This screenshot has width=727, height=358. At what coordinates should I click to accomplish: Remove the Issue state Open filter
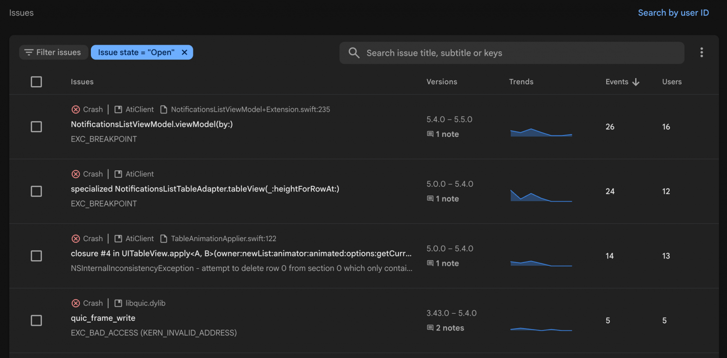[x=185, y=52]
